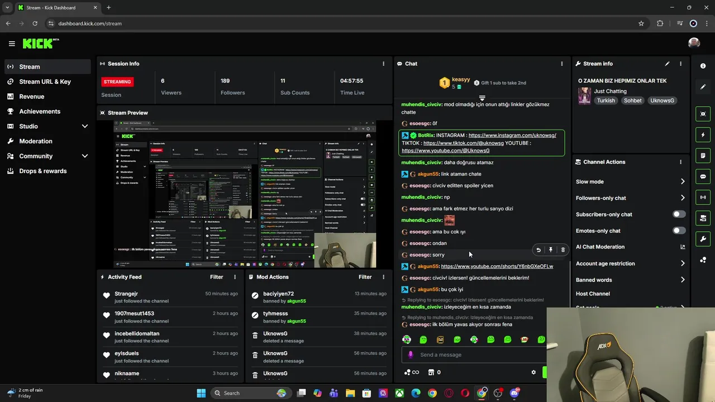This screenshot has height=402, width=715.
Task: Select the Turkish tag chip
Action: point(606,100)
